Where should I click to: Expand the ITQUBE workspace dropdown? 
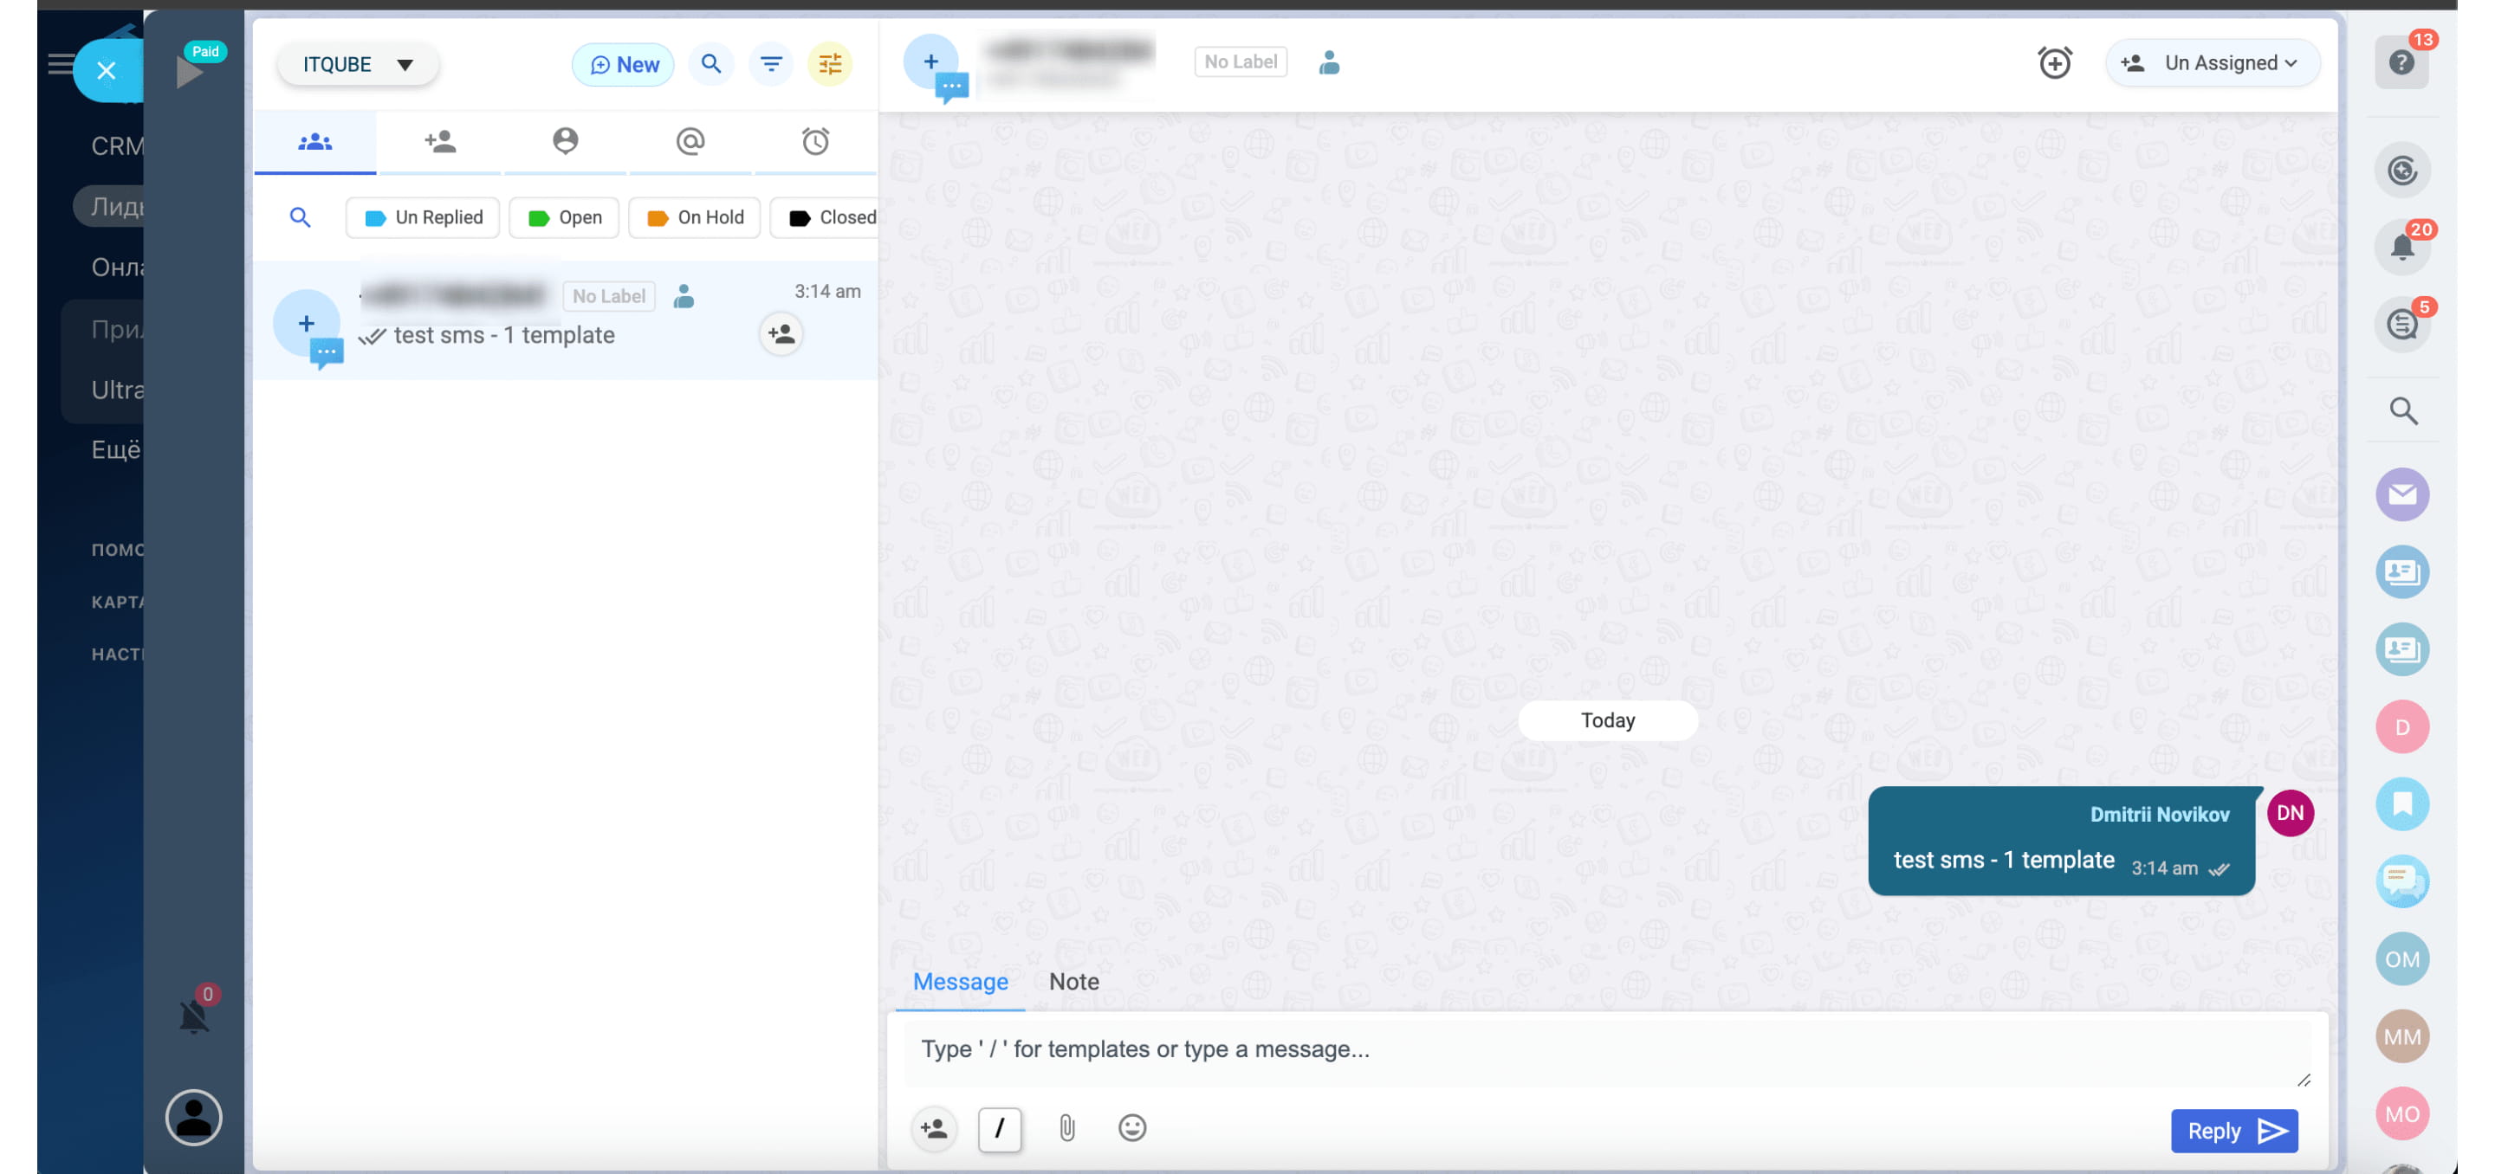point(358,65)
